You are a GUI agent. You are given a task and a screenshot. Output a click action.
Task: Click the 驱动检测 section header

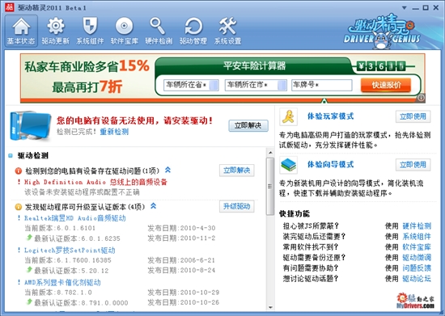click(x=33, y=155)
